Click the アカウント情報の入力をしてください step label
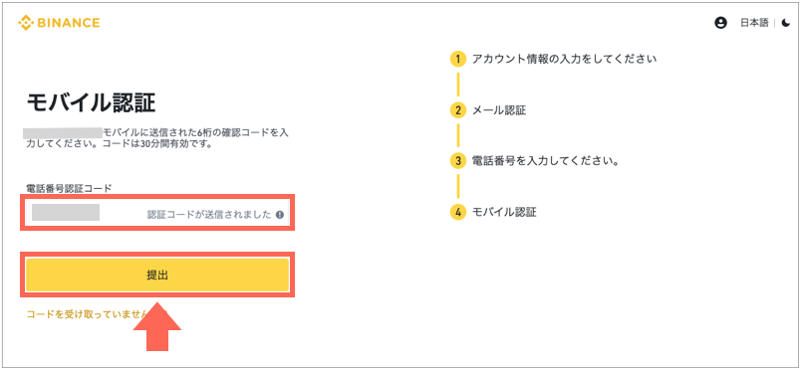 tap(564, 59)
